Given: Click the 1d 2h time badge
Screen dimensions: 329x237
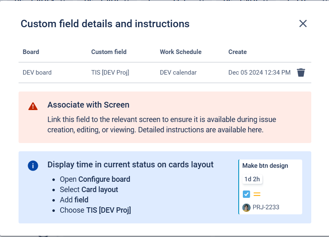Looking at the screenshot, I should coord(252,179).
